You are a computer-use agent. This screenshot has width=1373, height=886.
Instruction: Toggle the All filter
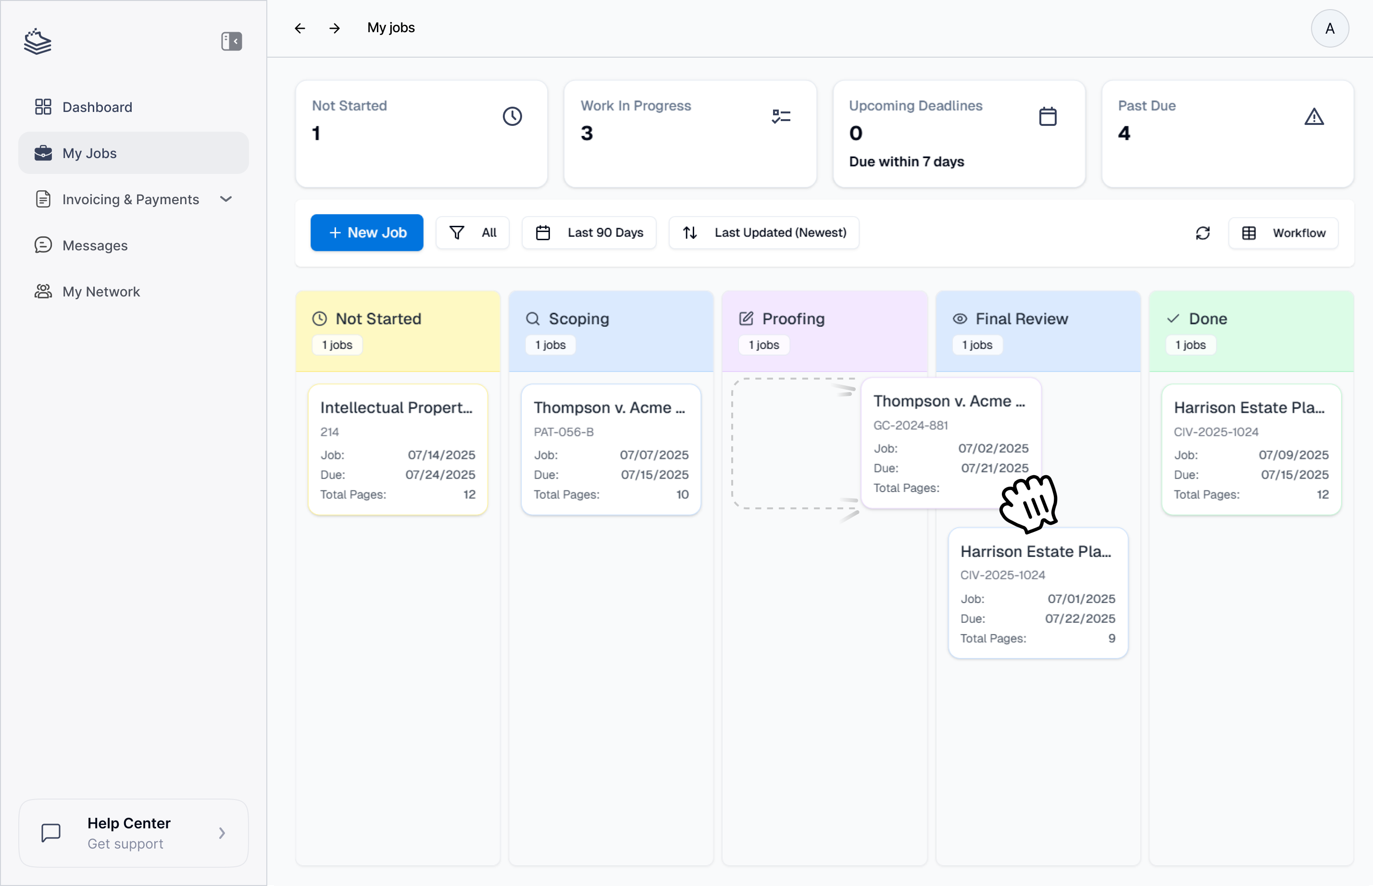pos(473,233)
